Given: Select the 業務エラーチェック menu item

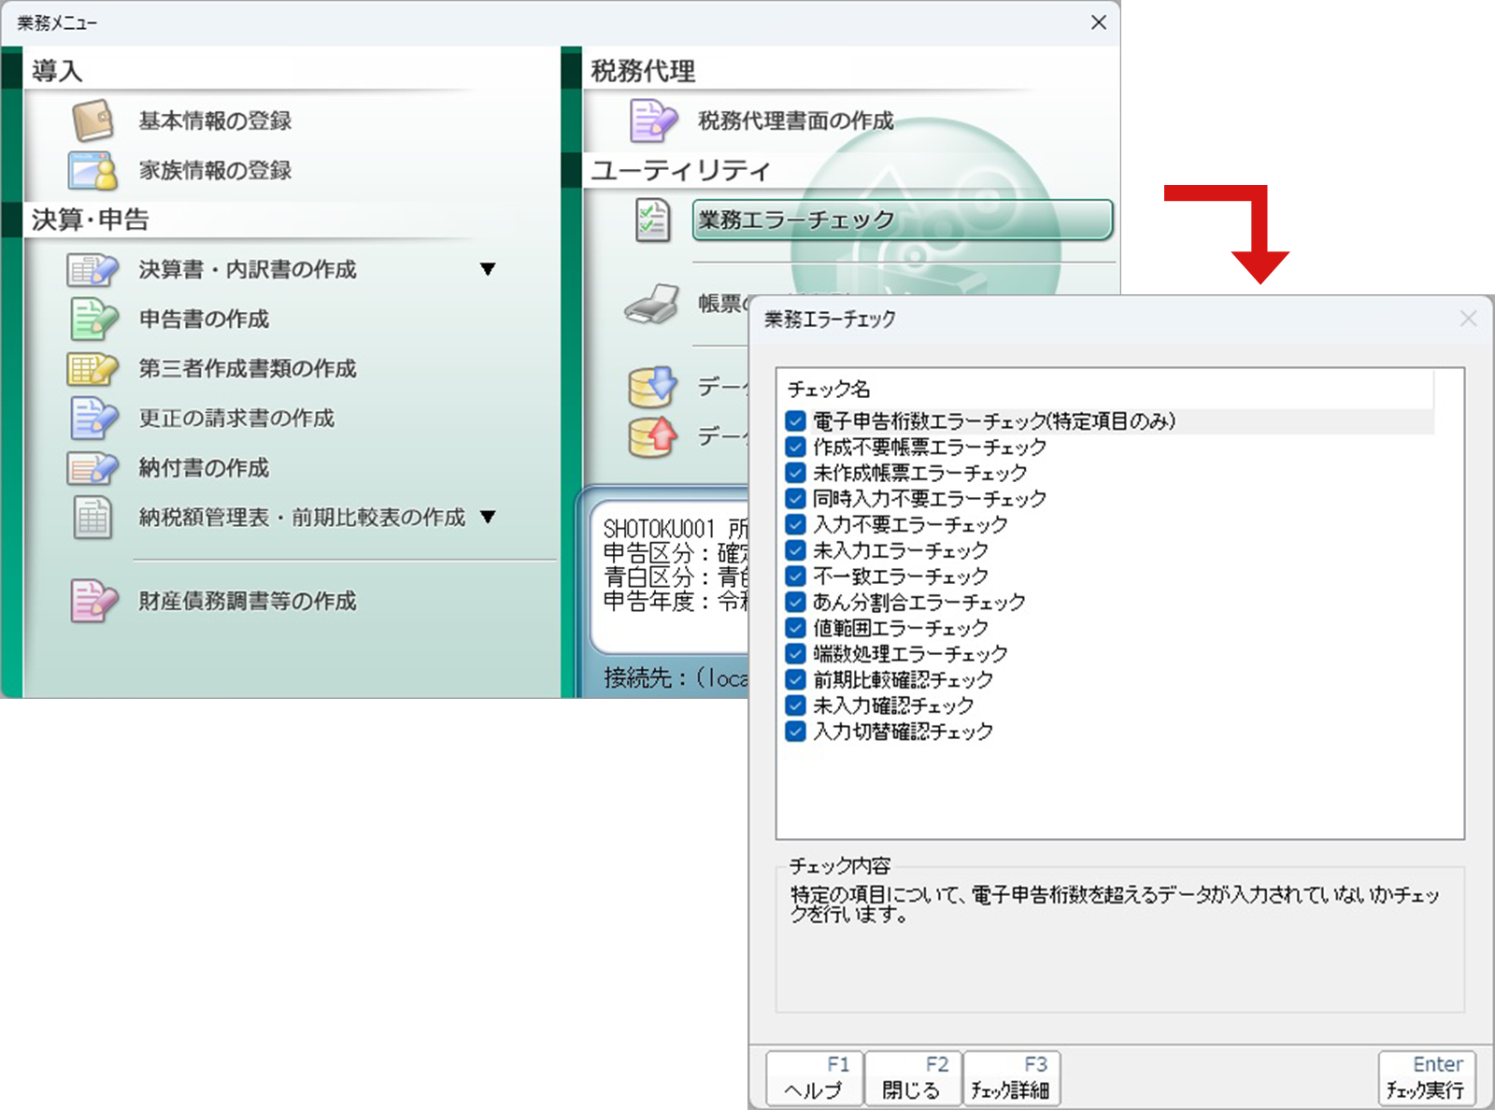Looking at the screenshot, I should tap(902, 221).
